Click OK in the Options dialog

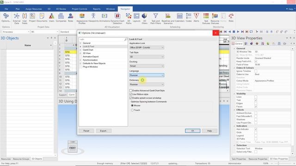(192, 131)
